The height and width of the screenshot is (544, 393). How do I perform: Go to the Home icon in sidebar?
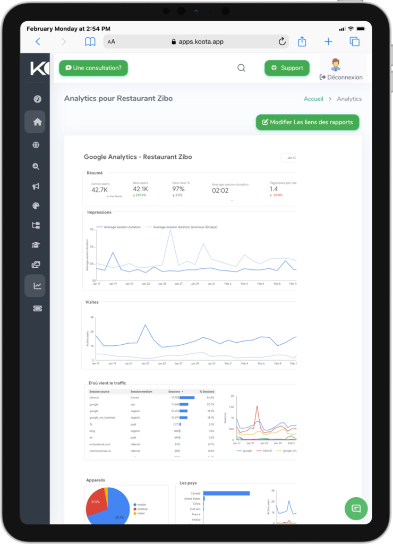[37, 122]
